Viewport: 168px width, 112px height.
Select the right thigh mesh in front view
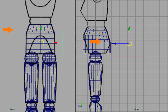[50, 83]
